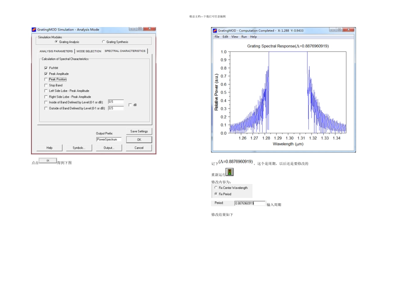
Task: Toggle the FWHM checkbox
Action: point(46,68)
